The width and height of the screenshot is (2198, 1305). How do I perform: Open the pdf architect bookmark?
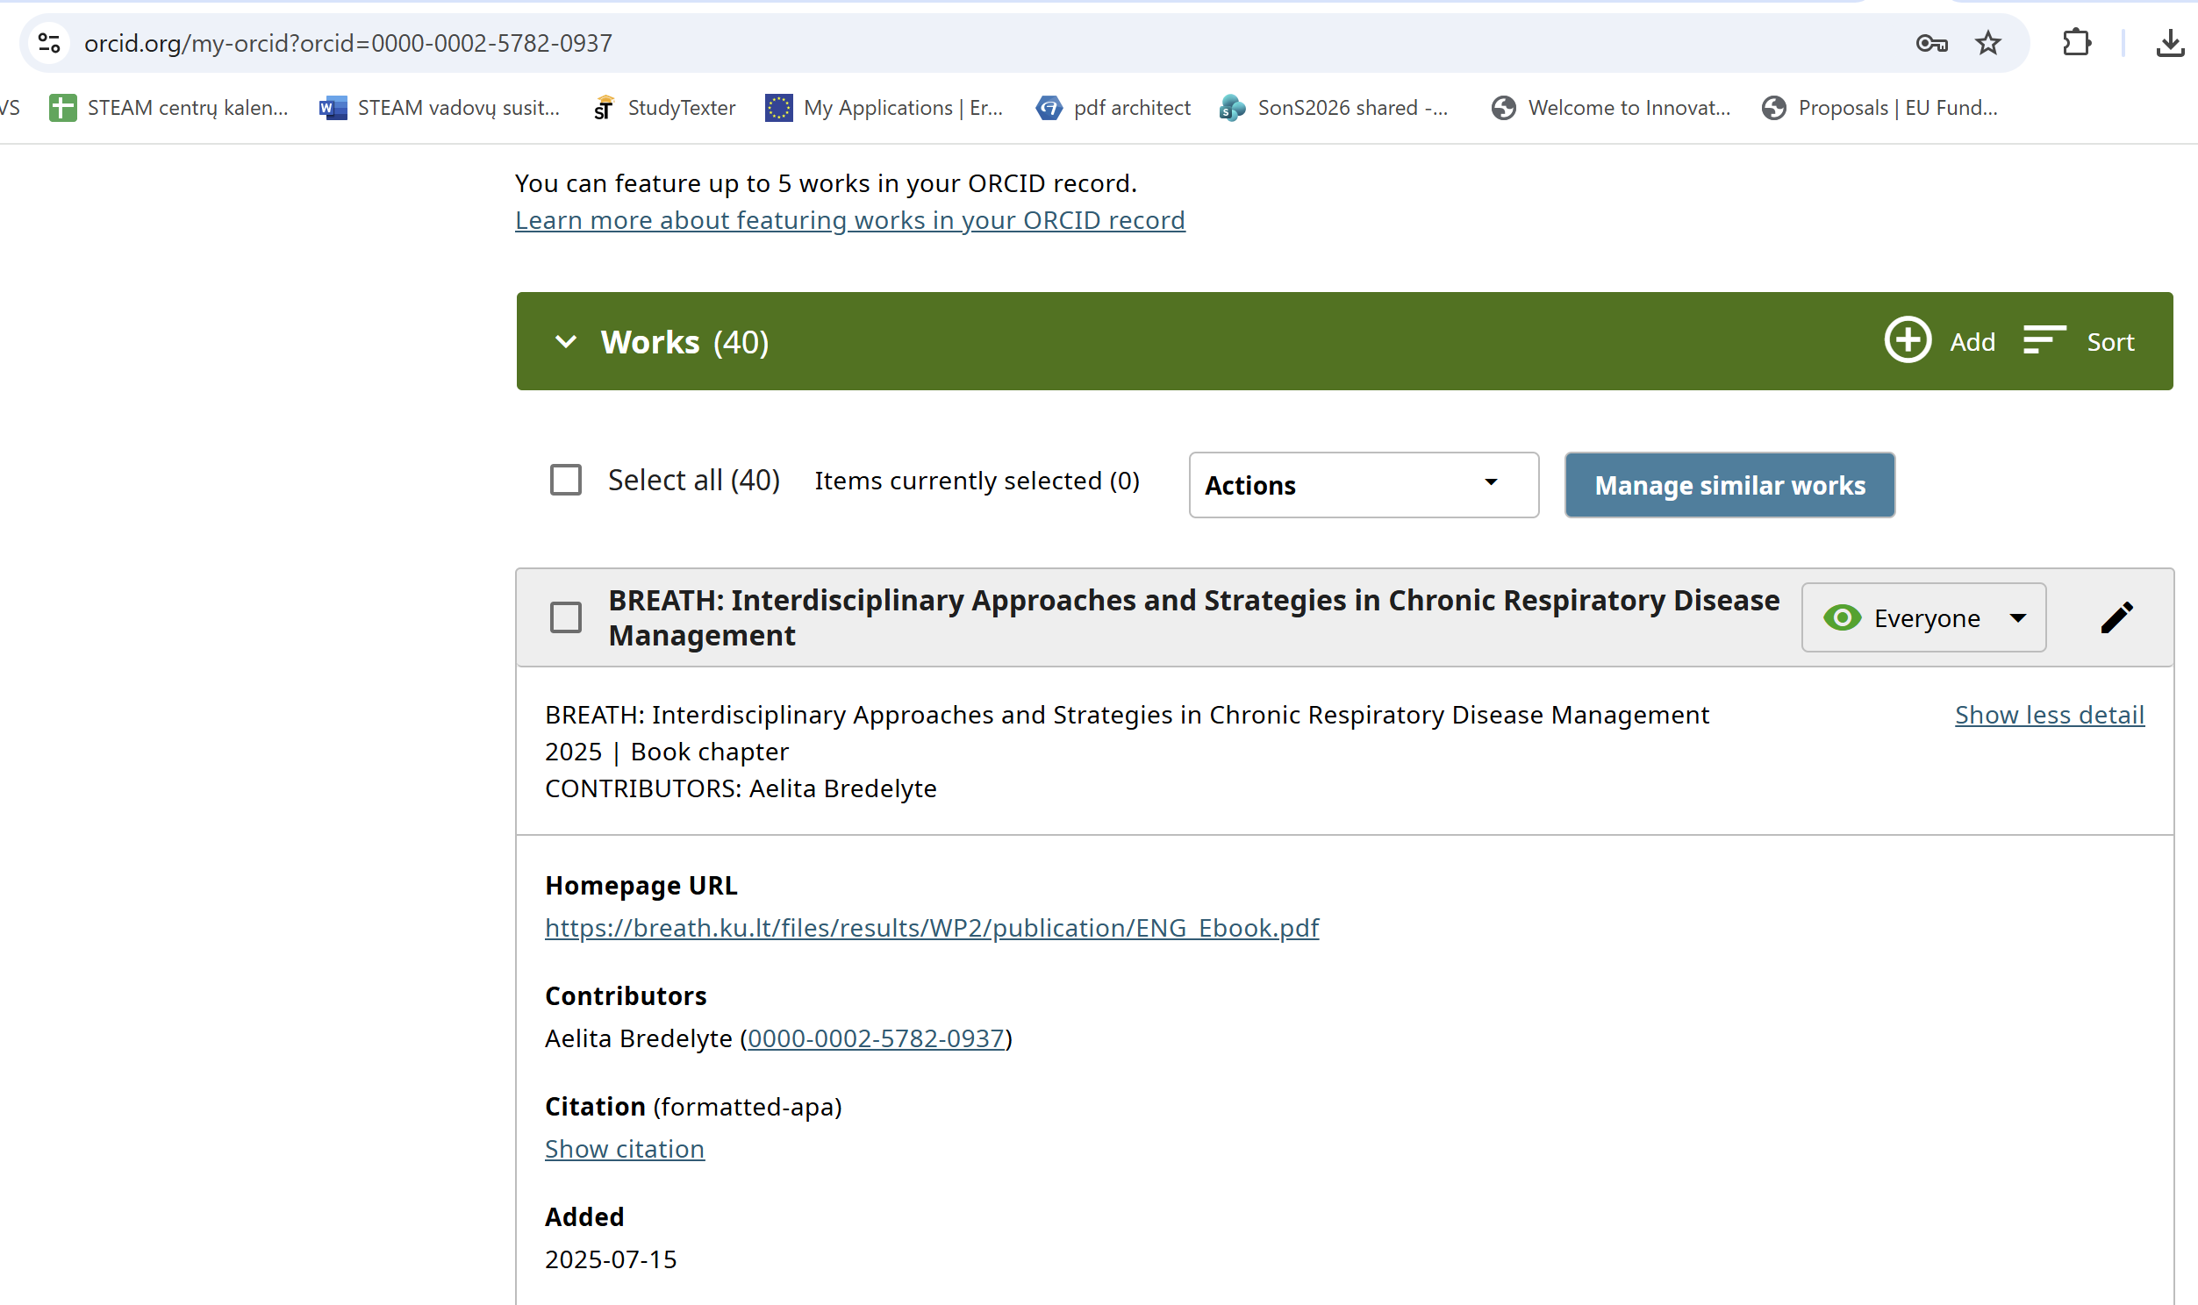(1113, 108)
